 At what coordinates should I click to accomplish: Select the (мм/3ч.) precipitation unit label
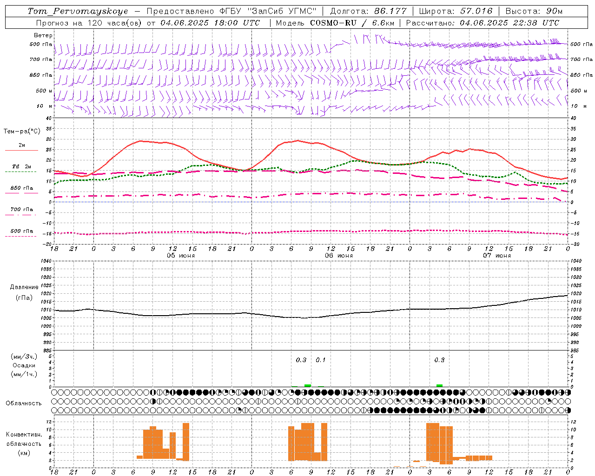coord(24,357)
